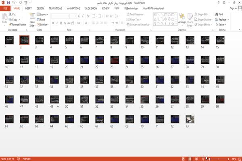Click Fit slide to window icon
This screenshot has width=242, height=161.
coord(240,159)
